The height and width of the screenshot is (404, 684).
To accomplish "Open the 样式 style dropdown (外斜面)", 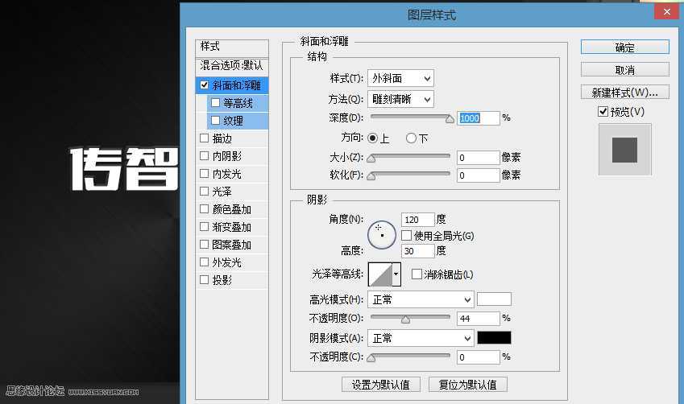I will (x=400, y=78).
